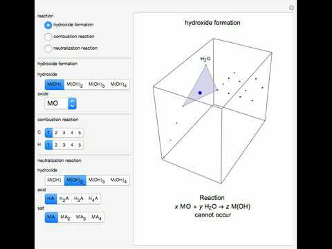Viewport: 332px width, 249px height.
Task: Set hydrogen count H to 5
Action: click(80, 145)
